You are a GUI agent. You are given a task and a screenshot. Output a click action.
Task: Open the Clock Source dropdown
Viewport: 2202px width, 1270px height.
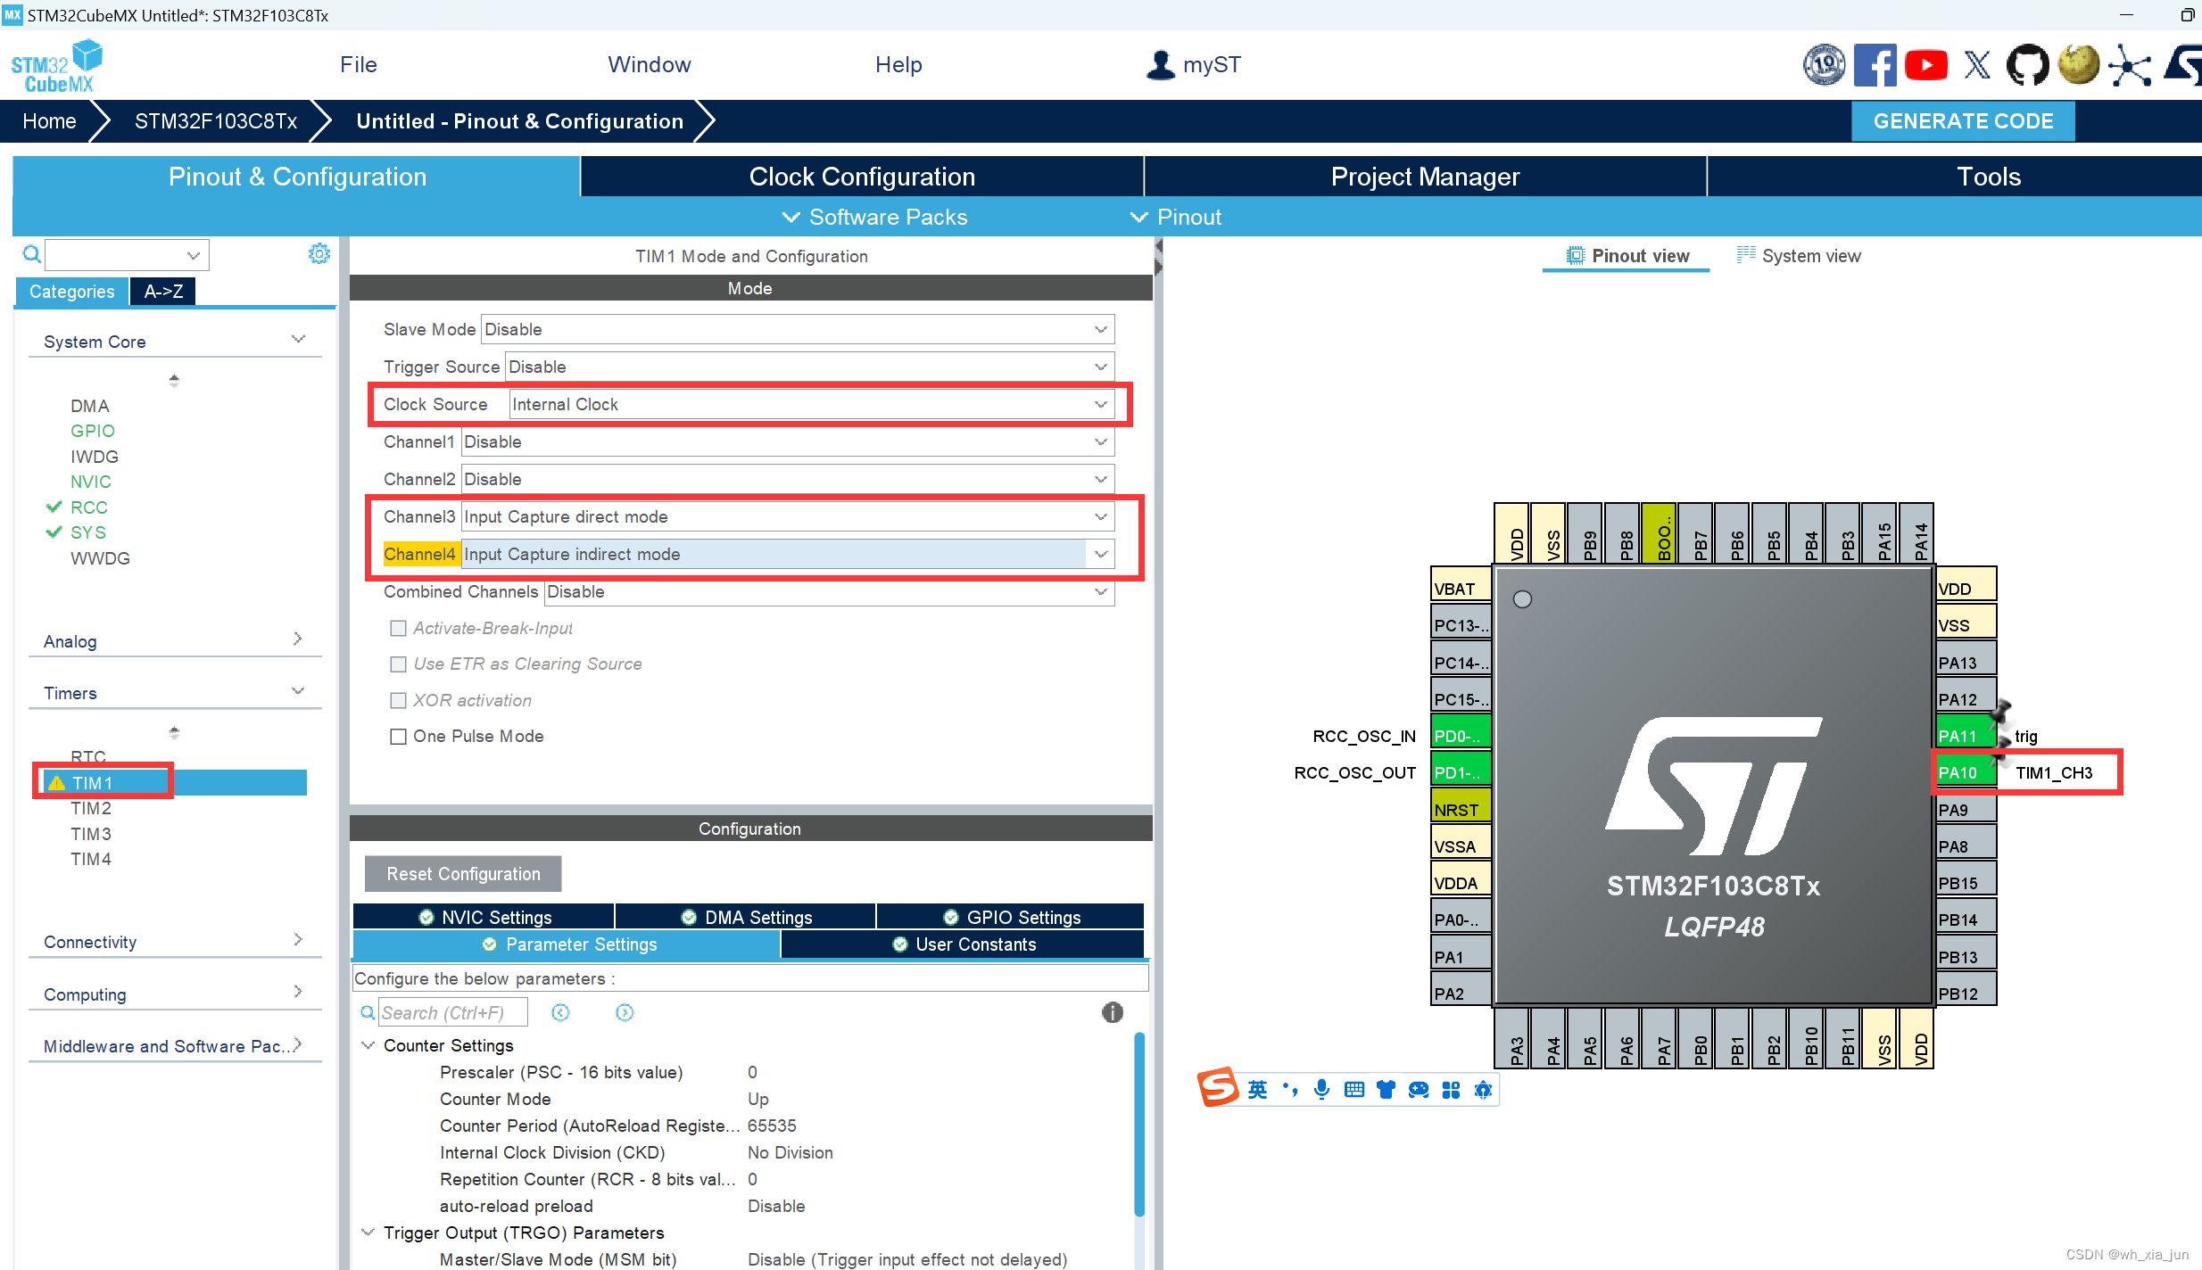pos(810,405)
